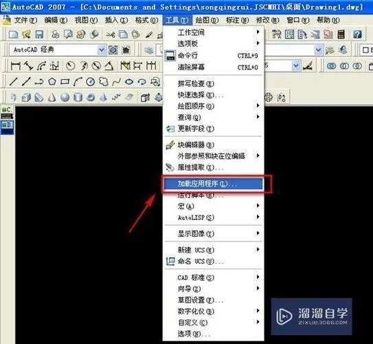This screenshot has width=373, height=344.
Task: Click the Workspace Settings gear icon
Action: tap(113, 50)
